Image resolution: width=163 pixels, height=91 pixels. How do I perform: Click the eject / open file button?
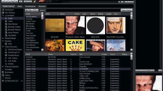21,2
